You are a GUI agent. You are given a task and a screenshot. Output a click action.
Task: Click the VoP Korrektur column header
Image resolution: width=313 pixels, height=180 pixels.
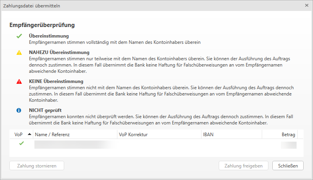pyautogui.click(x=133, y=134)
